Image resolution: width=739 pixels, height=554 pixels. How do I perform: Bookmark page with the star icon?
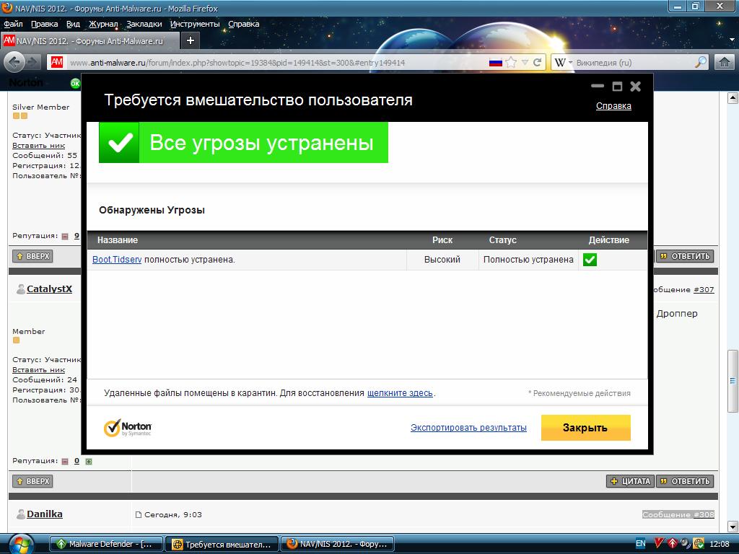click(x=511, y=62)
